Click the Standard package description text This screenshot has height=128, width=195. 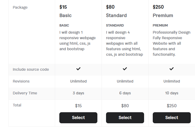(x=124, y=43)
